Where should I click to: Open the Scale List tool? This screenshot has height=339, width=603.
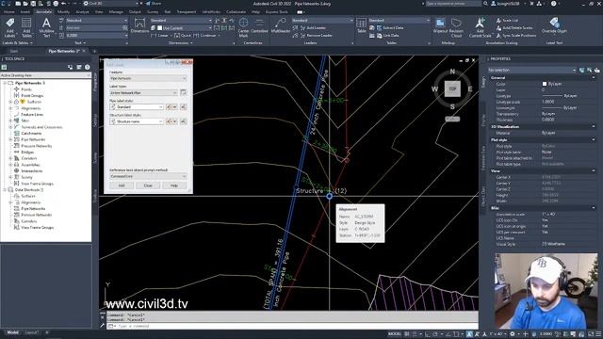pos(507,21)
